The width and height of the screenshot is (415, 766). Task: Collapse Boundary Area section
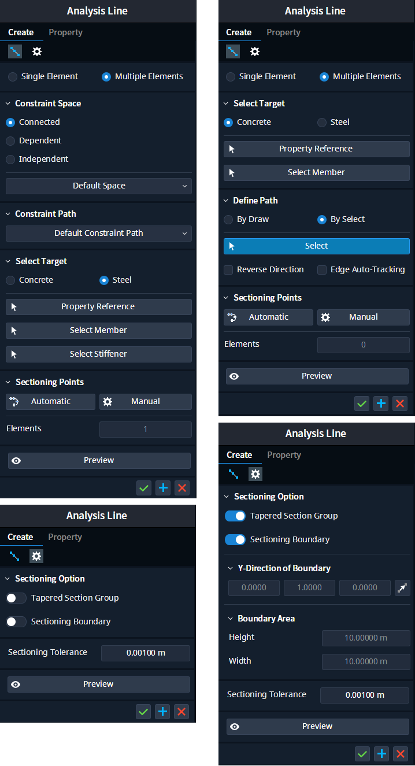[231, 619]
